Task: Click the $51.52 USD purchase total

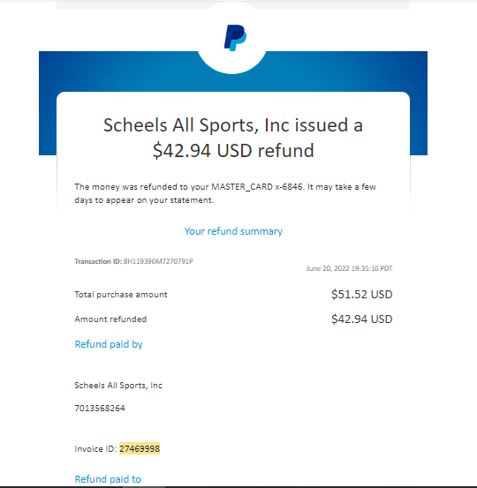Action: click(361, 295)
